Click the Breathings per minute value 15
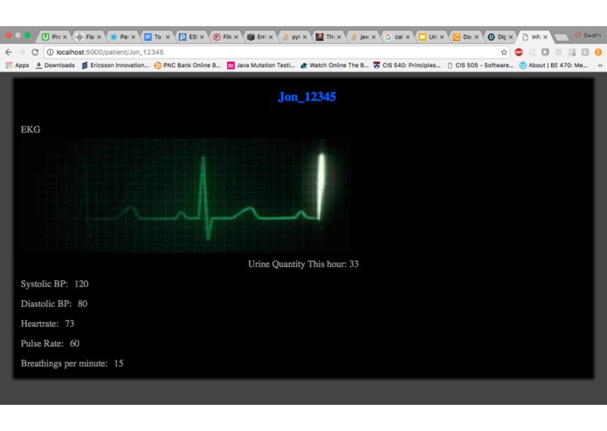Image resolution: width=607 pixels, height=431 pixels. pyautogui.click(x=119, y=363)
